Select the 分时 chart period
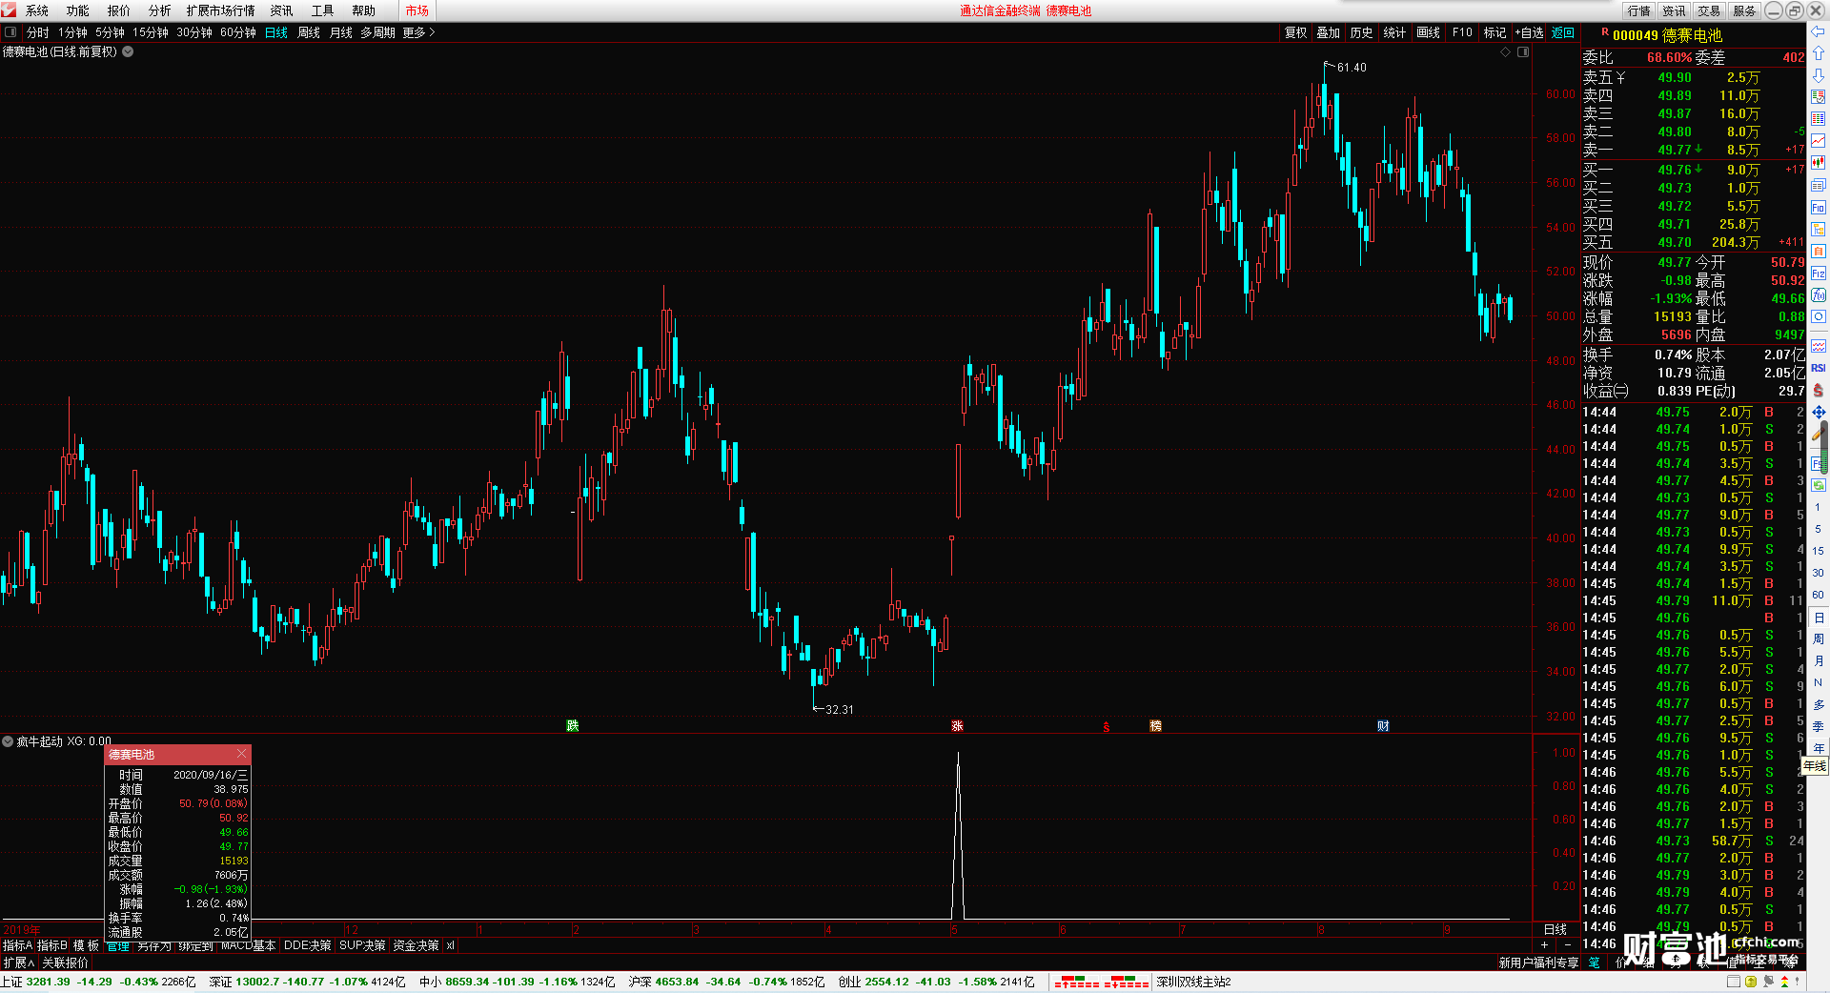This screenshot has width=1830, height=993. pyautogui.click(x=38, y=32)
